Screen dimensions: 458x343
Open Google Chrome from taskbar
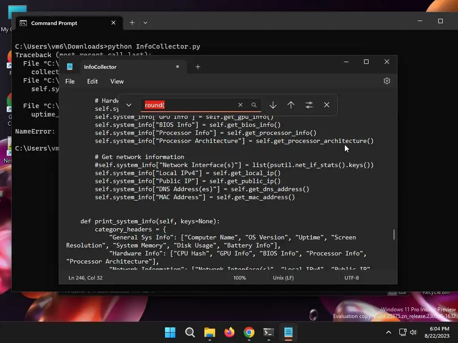(x=249, y=332)
